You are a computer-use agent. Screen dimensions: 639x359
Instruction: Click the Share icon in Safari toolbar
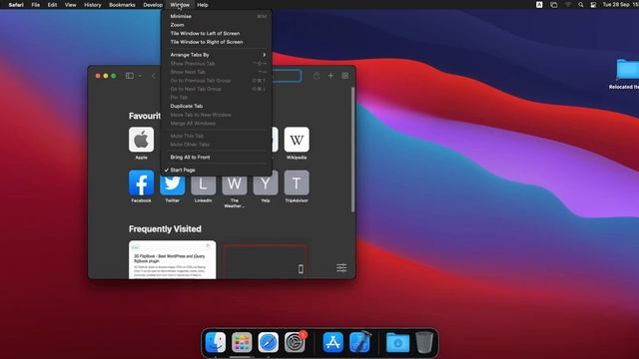[x=317, y=76]
